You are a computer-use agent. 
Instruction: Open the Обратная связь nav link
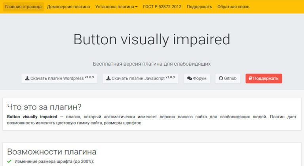(233, 7)
